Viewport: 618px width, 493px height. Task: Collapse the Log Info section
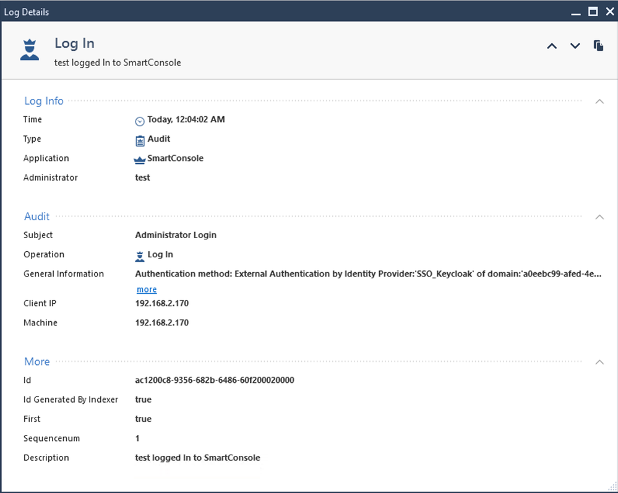(x=599, y=101)
